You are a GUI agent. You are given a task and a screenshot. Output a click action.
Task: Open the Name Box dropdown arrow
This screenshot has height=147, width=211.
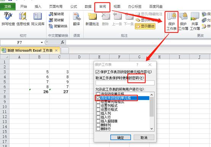tap(42, 42)
